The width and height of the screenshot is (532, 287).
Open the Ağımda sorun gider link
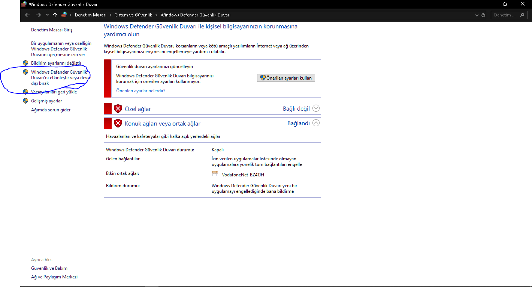(x=51, y=110)
